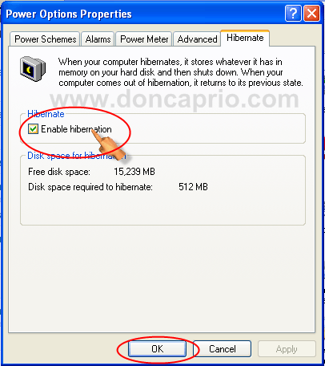
Task: Click the 'Enable hibernation' label text
Action: tap(76, 129)
